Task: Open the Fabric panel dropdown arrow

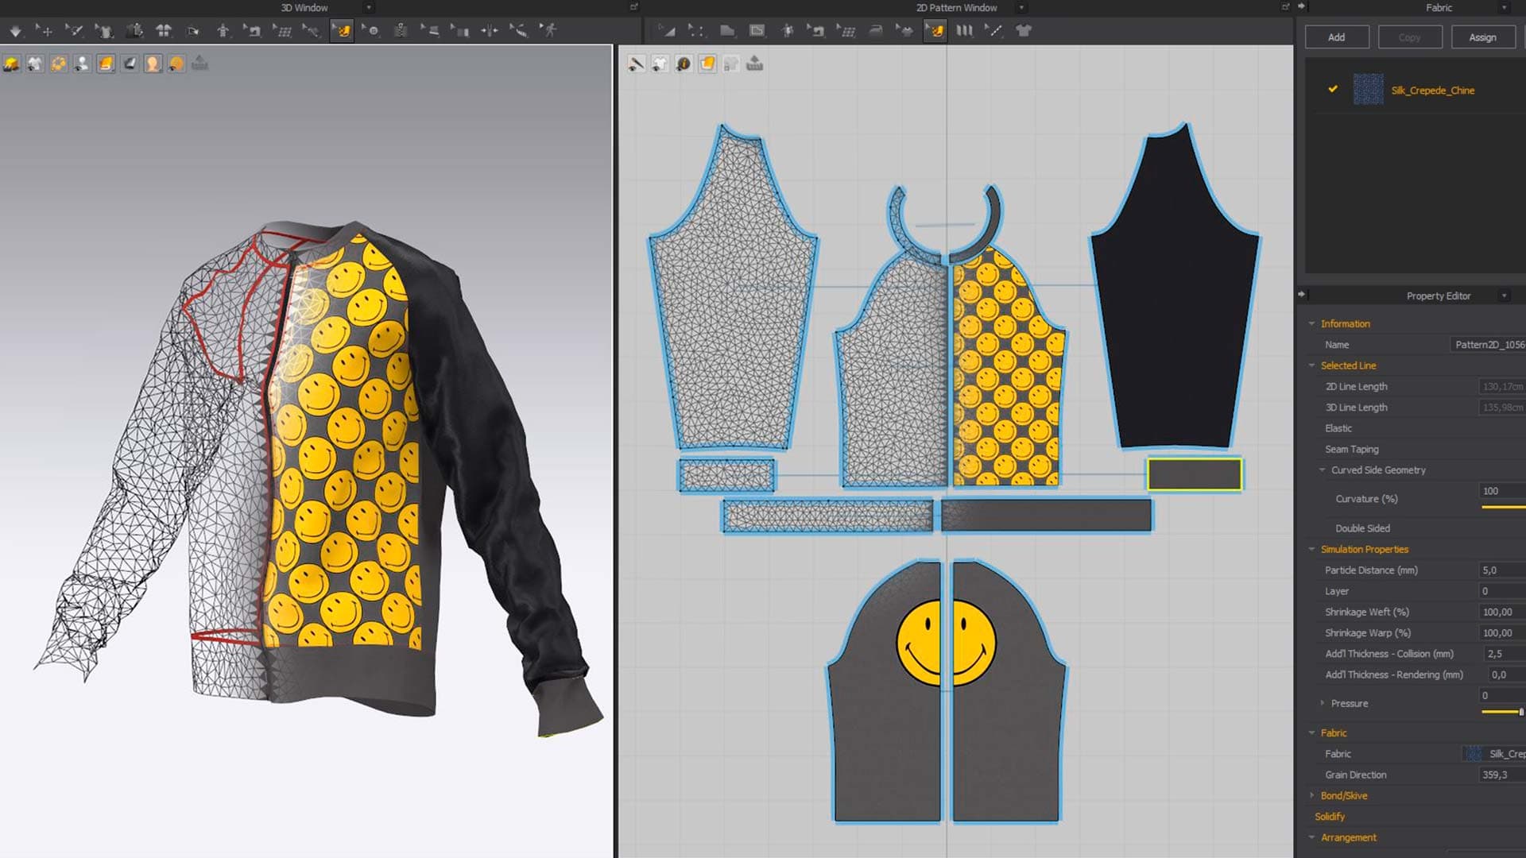Action: (x=1504, y=8)
